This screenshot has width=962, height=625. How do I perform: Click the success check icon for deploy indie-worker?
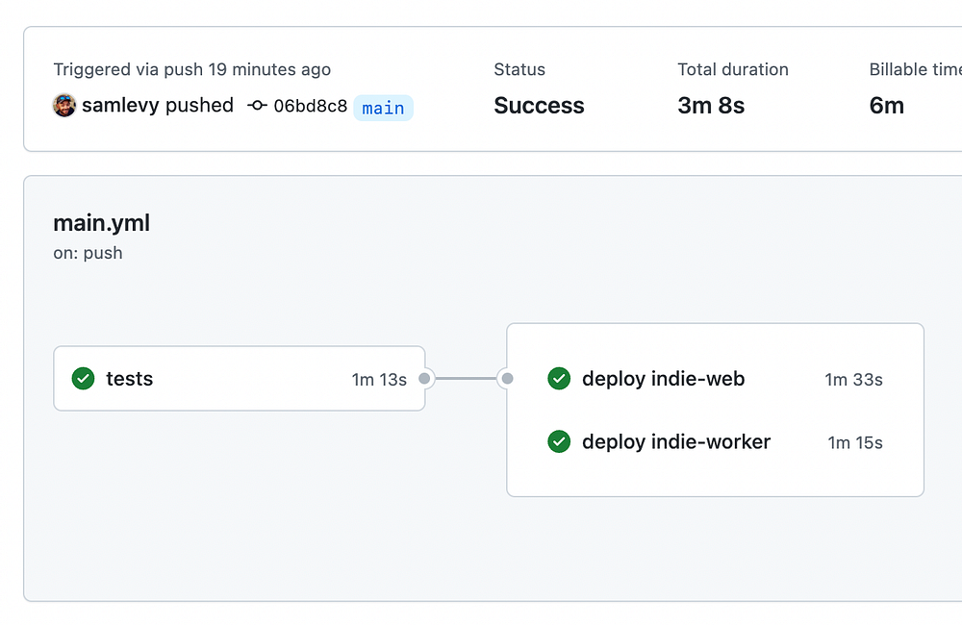tap(559, 442)
